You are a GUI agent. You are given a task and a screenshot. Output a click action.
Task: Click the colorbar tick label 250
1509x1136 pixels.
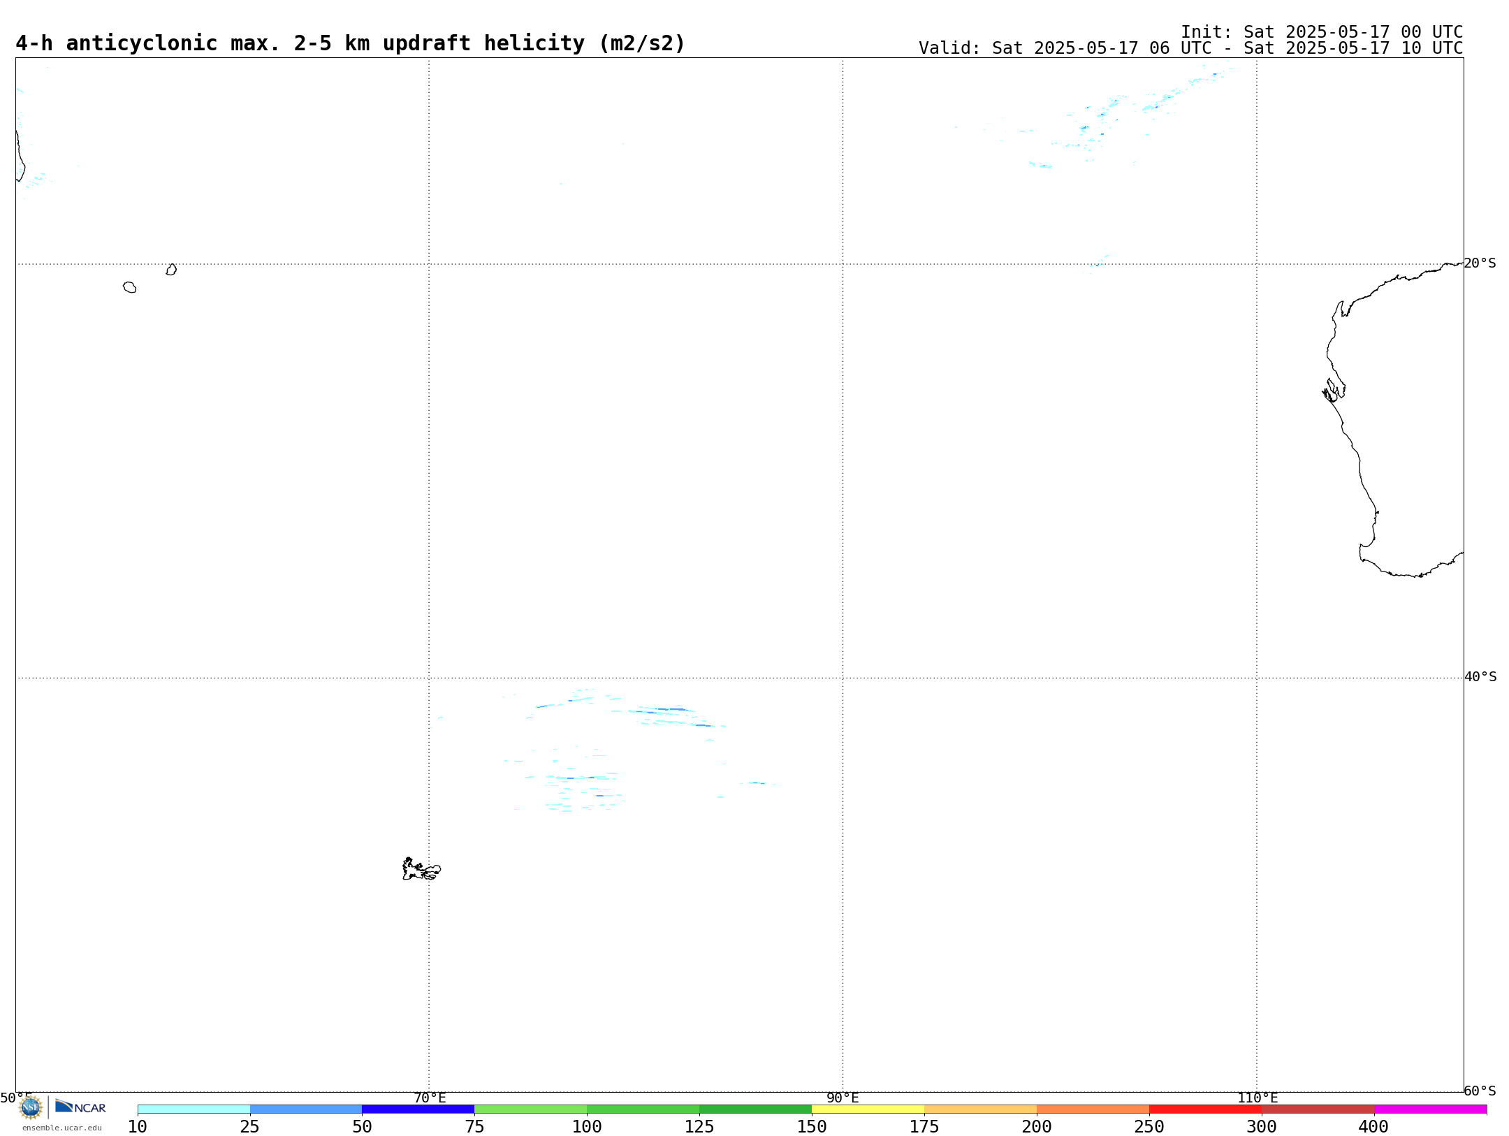1149,1126
